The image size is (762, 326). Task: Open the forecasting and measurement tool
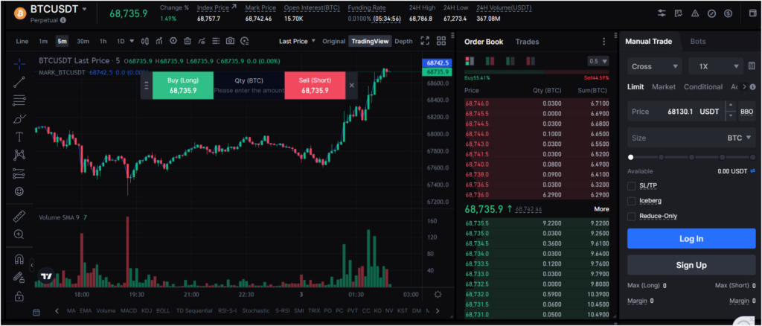point(19,173)
